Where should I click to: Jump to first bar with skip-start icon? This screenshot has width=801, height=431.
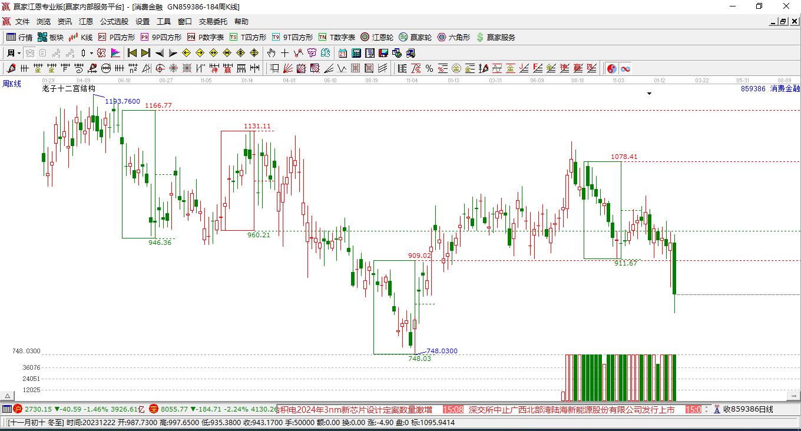tap(132, 53)
